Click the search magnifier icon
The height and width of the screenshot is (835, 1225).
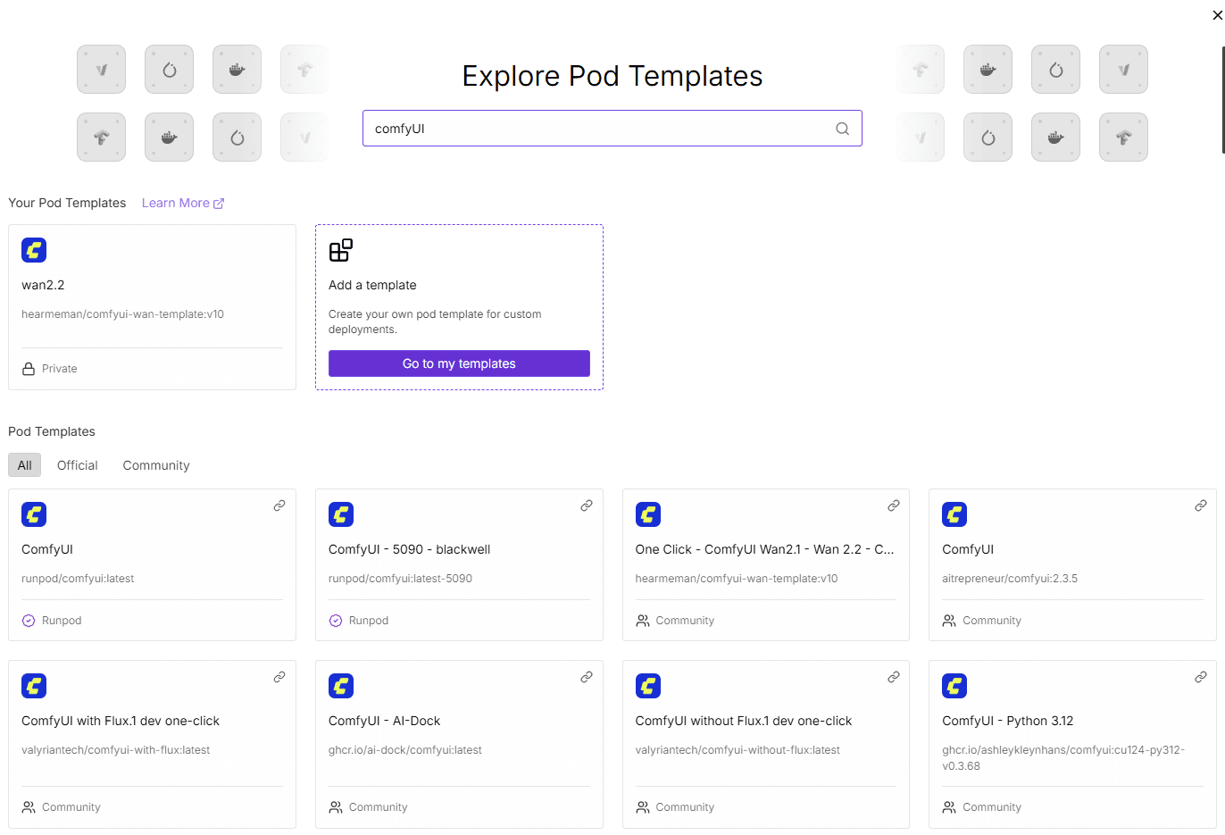coord(842,129)
